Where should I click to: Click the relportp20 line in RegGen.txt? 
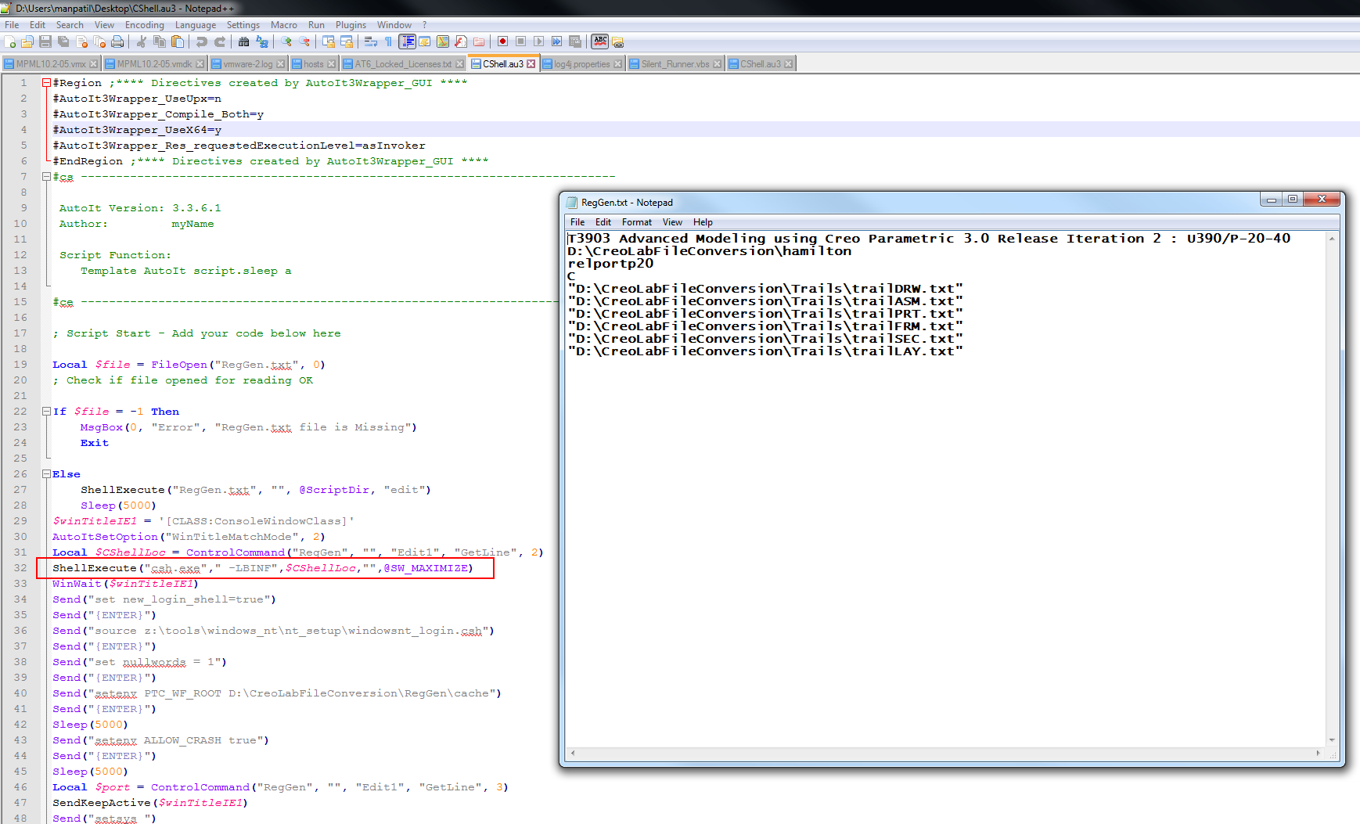610,264
